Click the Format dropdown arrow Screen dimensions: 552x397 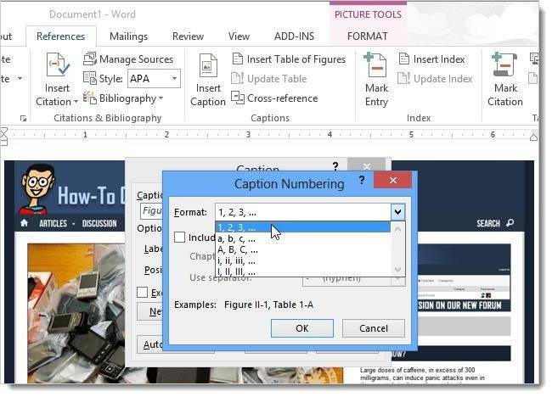pos(397,212)
